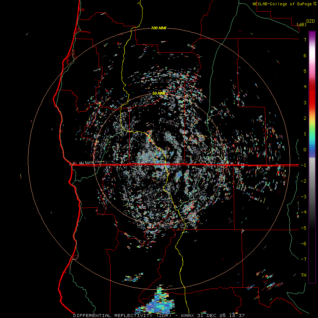Click the 7 value on the color scale
The image size is (318, 318).
point(305,40)
